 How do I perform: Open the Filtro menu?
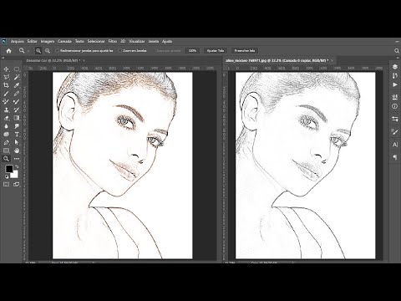(113, 41)
